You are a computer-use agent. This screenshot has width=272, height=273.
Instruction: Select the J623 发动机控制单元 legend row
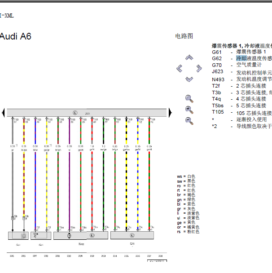click(242, 72)
